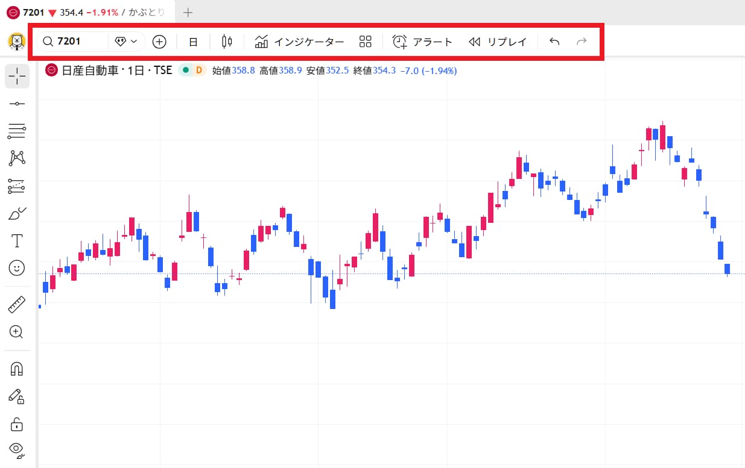Toggle magnet mode on the sidebar
This screenshot has height=468, width=745.
coord(17,369)
